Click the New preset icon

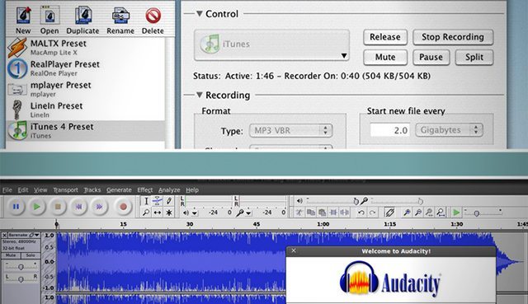point(24,15)
